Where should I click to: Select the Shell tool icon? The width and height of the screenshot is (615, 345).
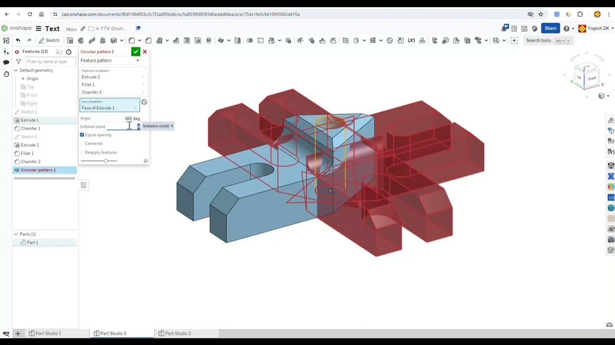[x=187, y=41]
